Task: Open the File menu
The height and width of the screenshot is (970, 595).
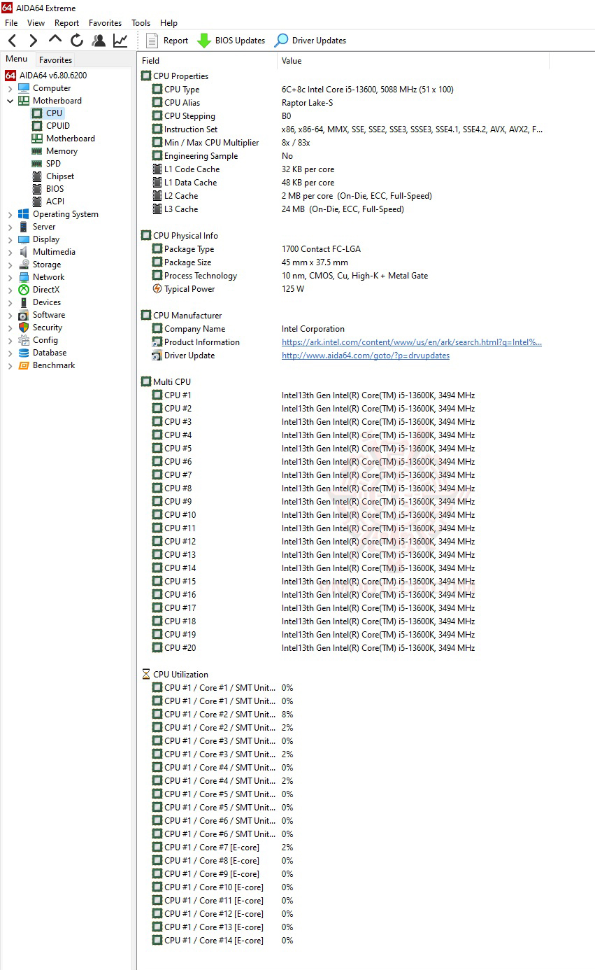Action: pyautogui.click(x=11, y=23)
